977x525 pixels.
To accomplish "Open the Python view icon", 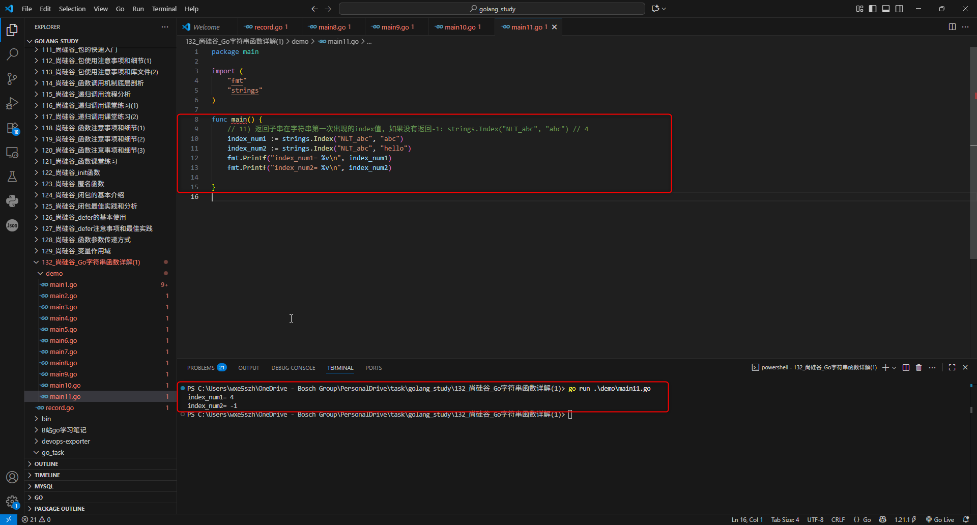I will [x=12, y=201].
